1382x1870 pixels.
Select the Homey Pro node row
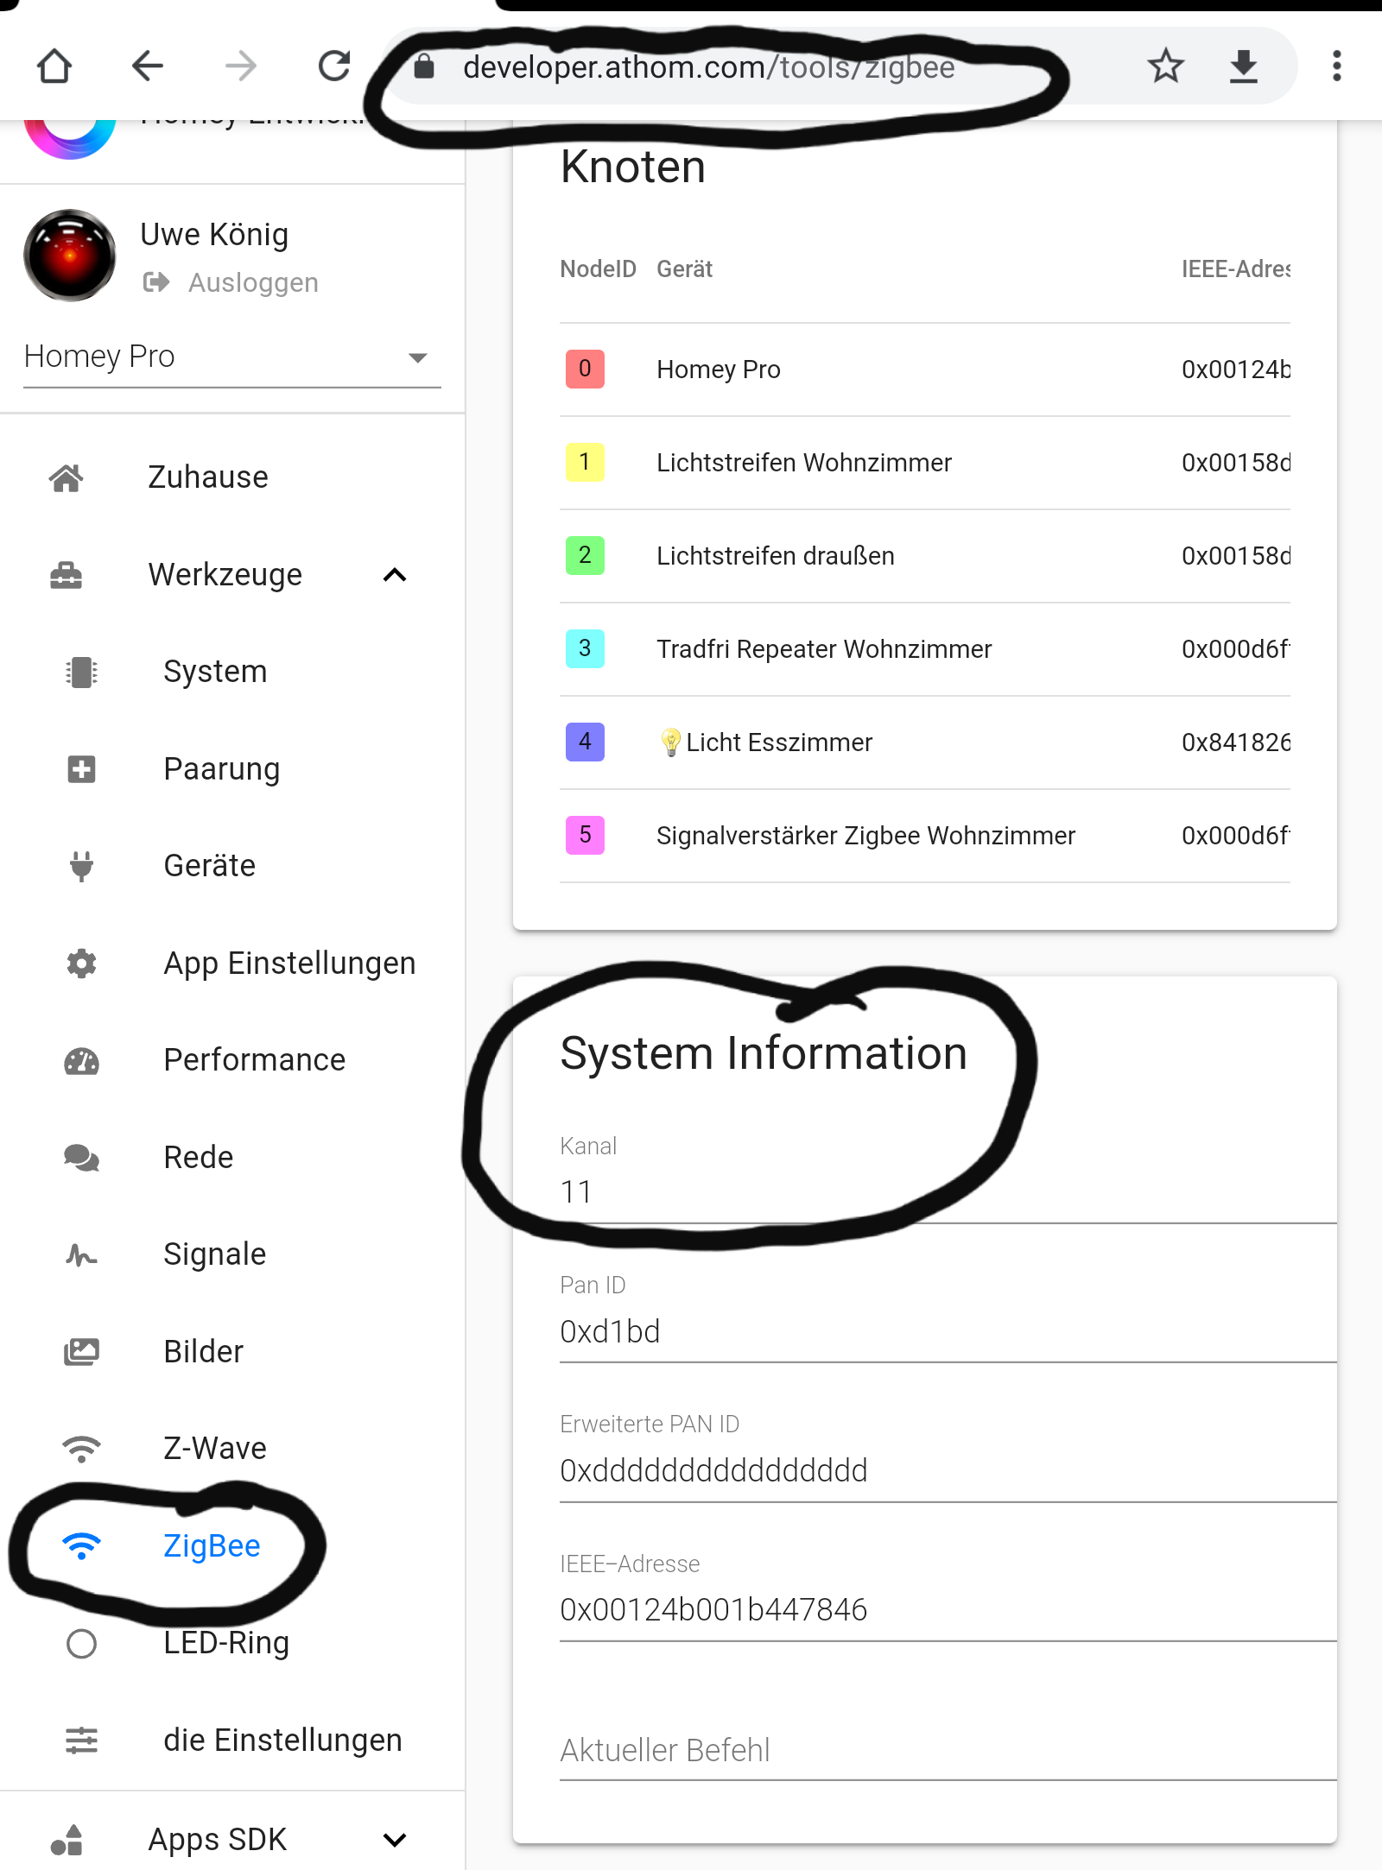pos(925,370)
